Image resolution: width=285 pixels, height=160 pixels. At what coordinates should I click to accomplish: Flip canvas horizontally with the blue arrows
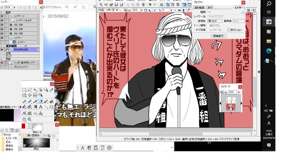(x=179, y=10)
